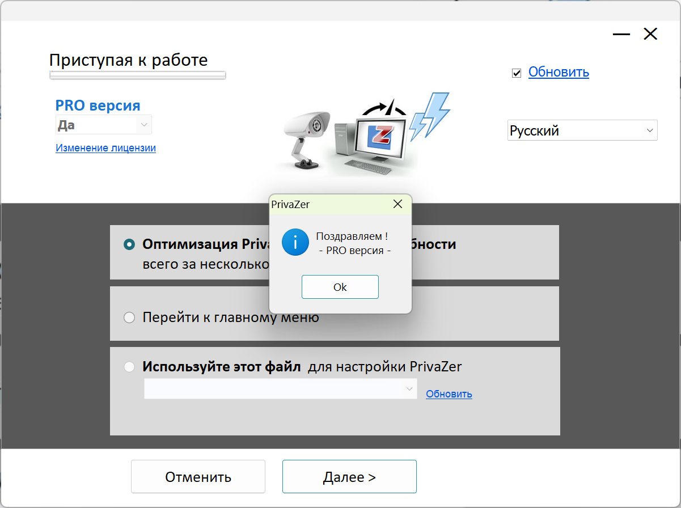
Task: Toggle the checkbox beside top Обновить
Action: [x=517, y=73]
